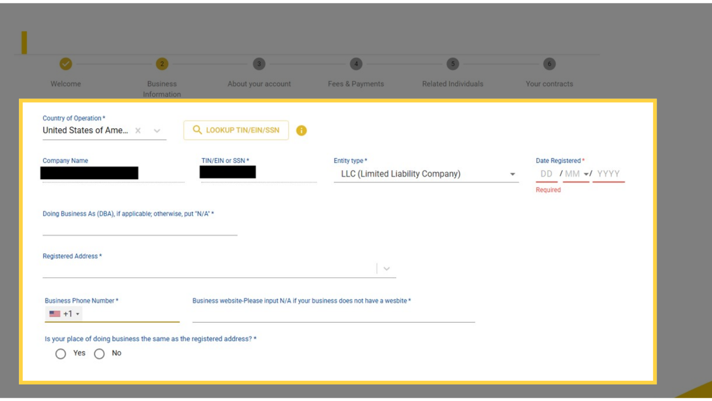Image resolution: width=712 pixels, height=401 pixels.
Task: Click the YYYY year field
Action: pyautogui.click(x=608, y=174)
